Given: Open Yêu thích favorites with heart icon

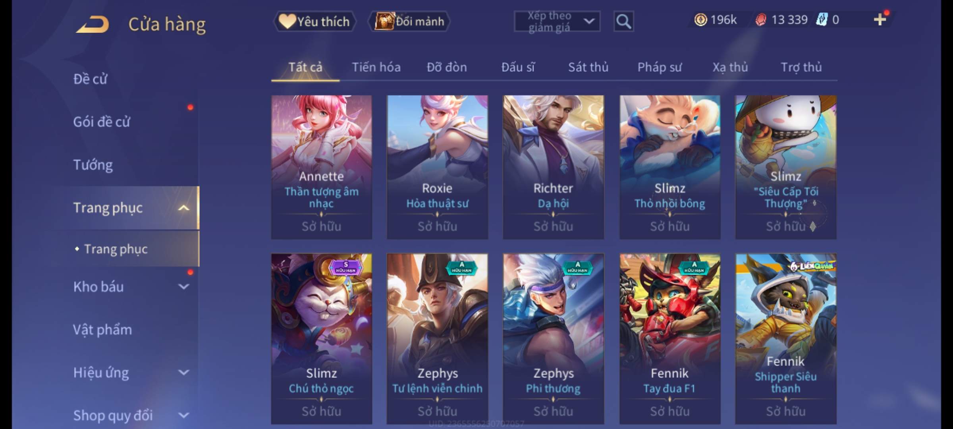Looking at the screenshot, I should pyautogui.click(x=314, y=21).
